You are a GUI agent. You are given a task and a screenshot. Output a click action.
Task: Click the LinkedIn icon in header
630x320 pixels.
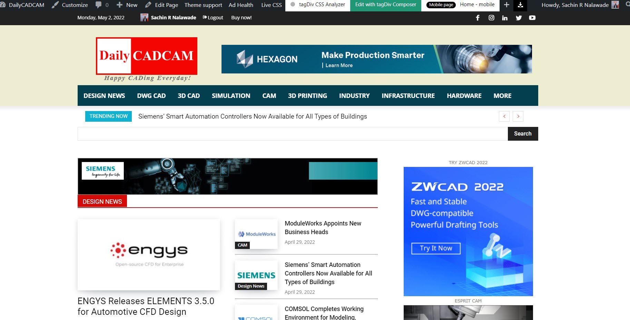[x=505, y=18]
